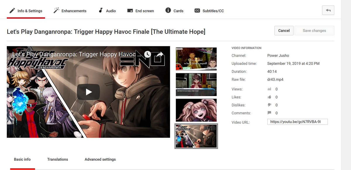Open the Info & Settings tab
351x170 pixels.
pyautogui.click(x=26, y=11)
